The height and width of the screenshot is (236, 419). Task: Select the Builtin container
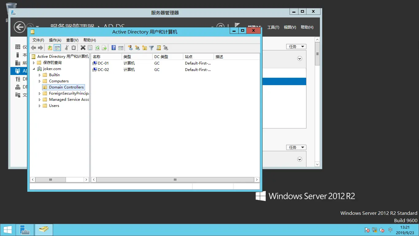(x=54, y=75)
